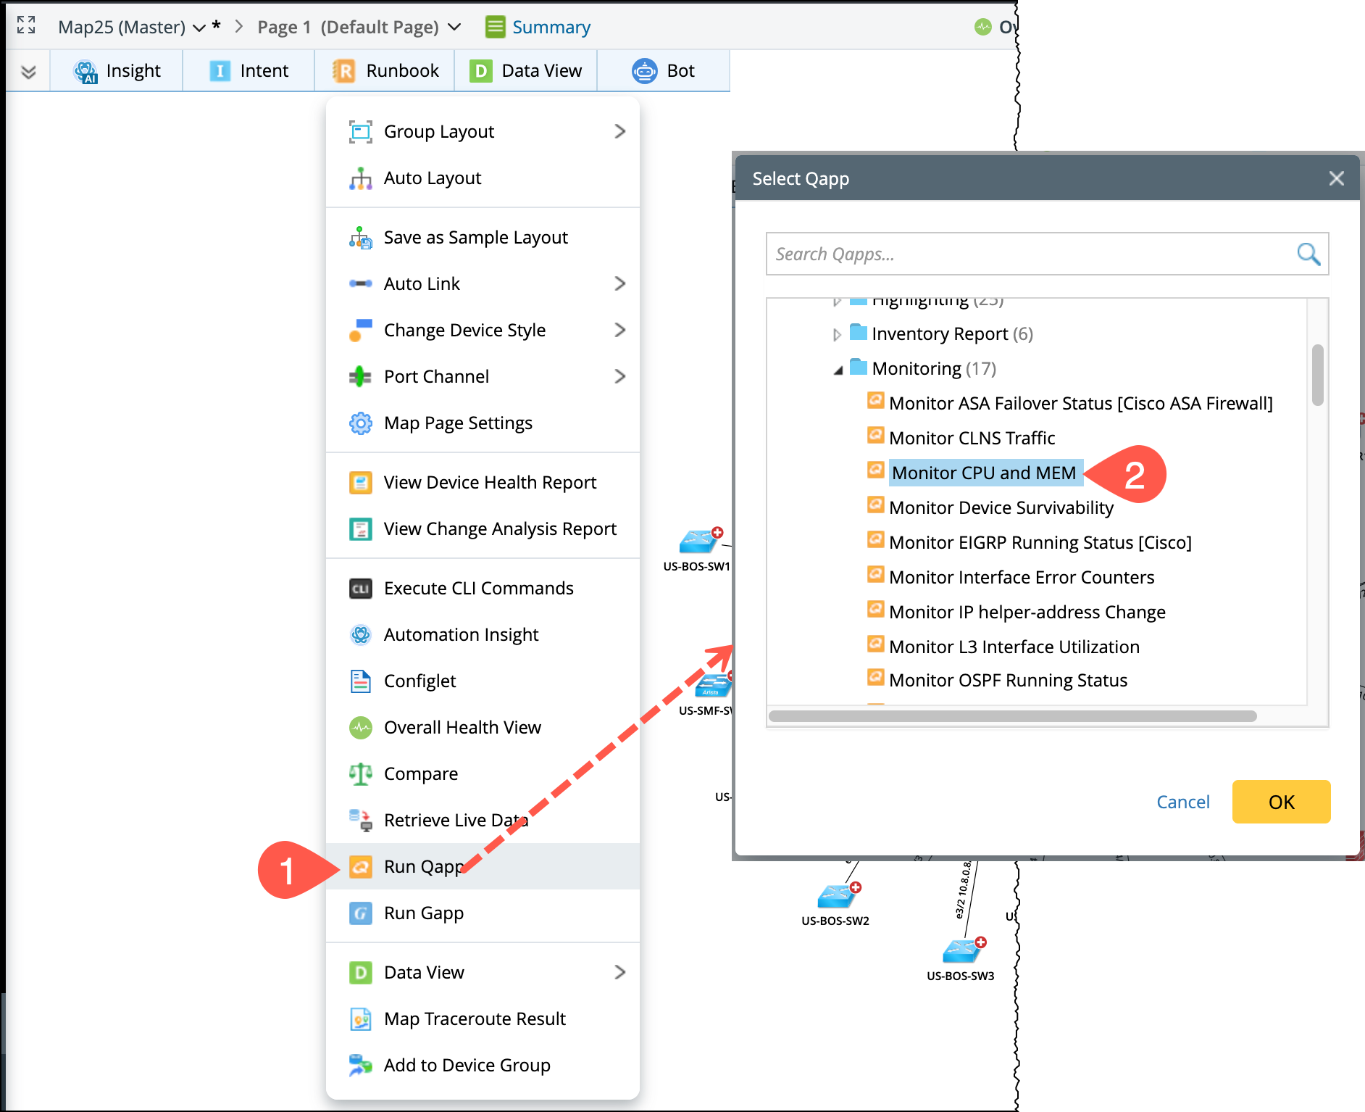The height and width of the screenshot is (1112, 1365).
Task: Click the Auto Link icon
Action: [x=360, y=283]
